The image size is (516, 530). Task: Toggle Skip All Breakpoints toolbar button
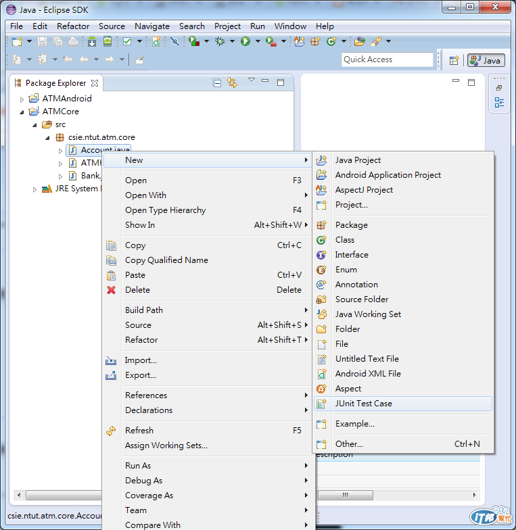click(174, 41)
